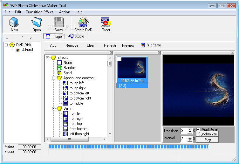239x164 pixels.
Task: Click the Clear button
Action: 91,45
